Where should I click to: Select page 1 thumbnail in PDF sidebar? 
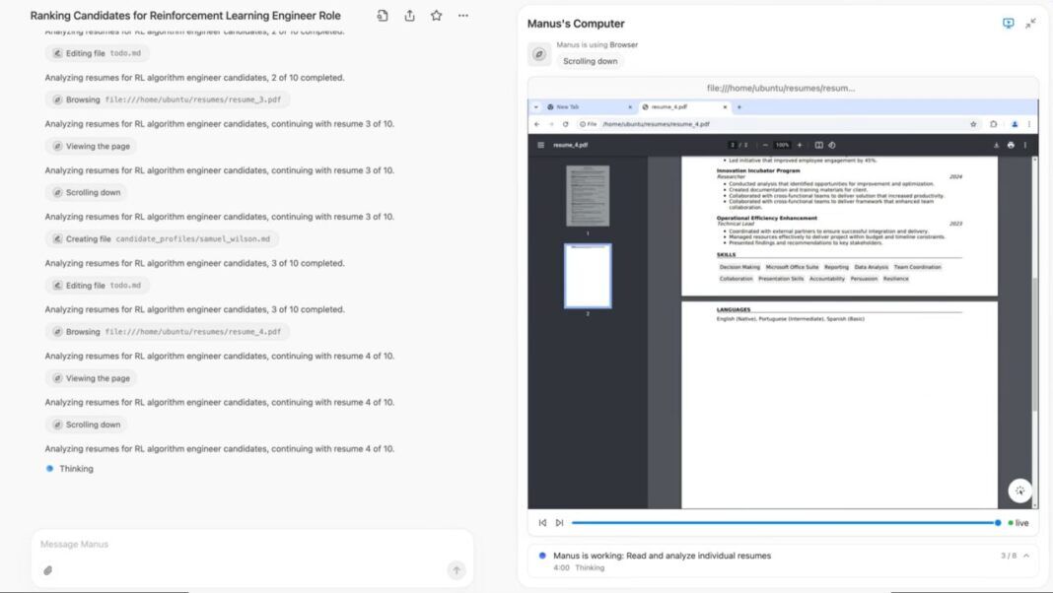pos(588,196)
